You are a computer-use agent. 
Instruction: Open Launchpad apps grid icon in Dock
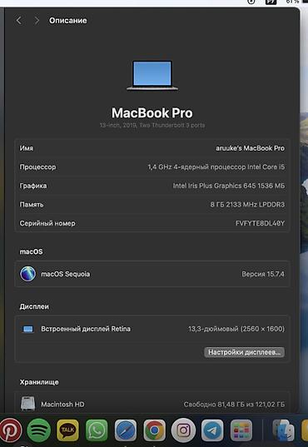241,430
